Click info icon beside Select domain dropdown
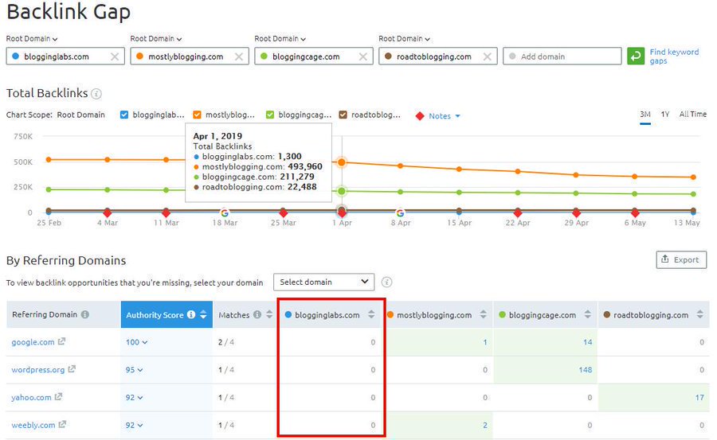The height and width of the screenshot is (440, 717). tap(387, 282)
